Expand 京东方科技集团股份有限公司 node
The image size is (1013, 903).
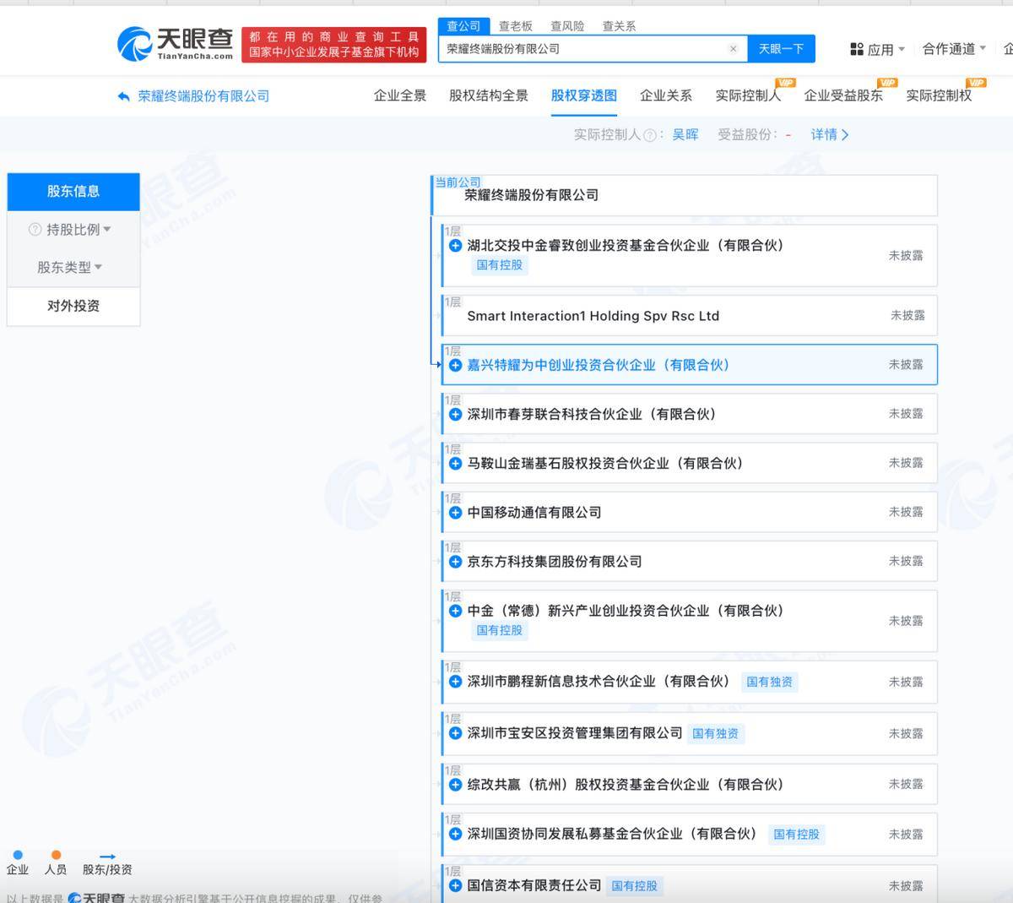(455, 561)
